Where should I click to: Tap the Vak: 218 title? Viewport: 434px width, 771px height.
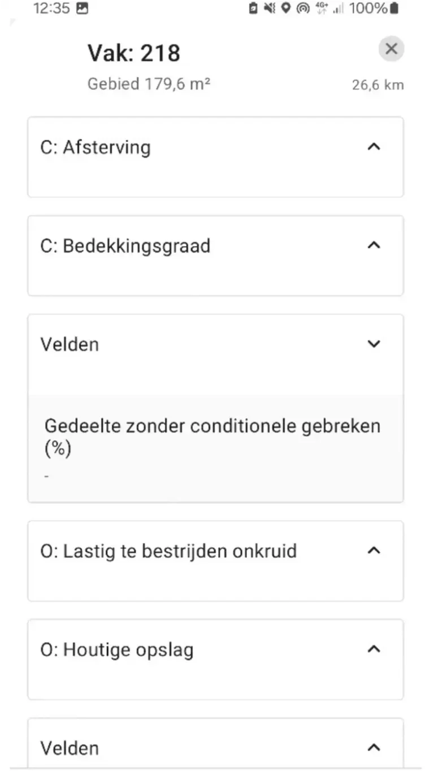click(134, 53)
